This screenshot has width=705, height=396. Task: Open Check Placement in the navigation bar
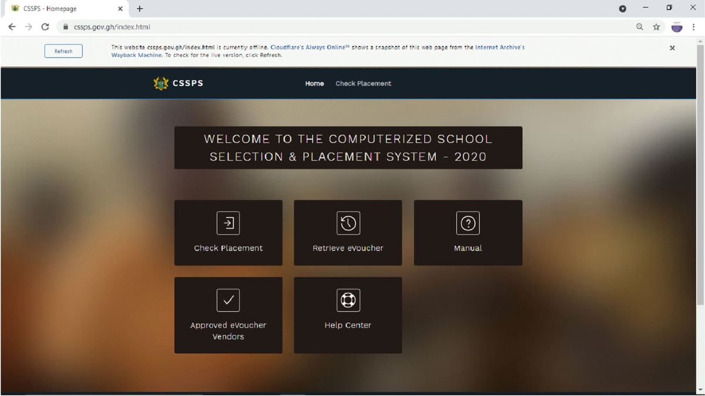pyautogui.click(x=363, y=84)
